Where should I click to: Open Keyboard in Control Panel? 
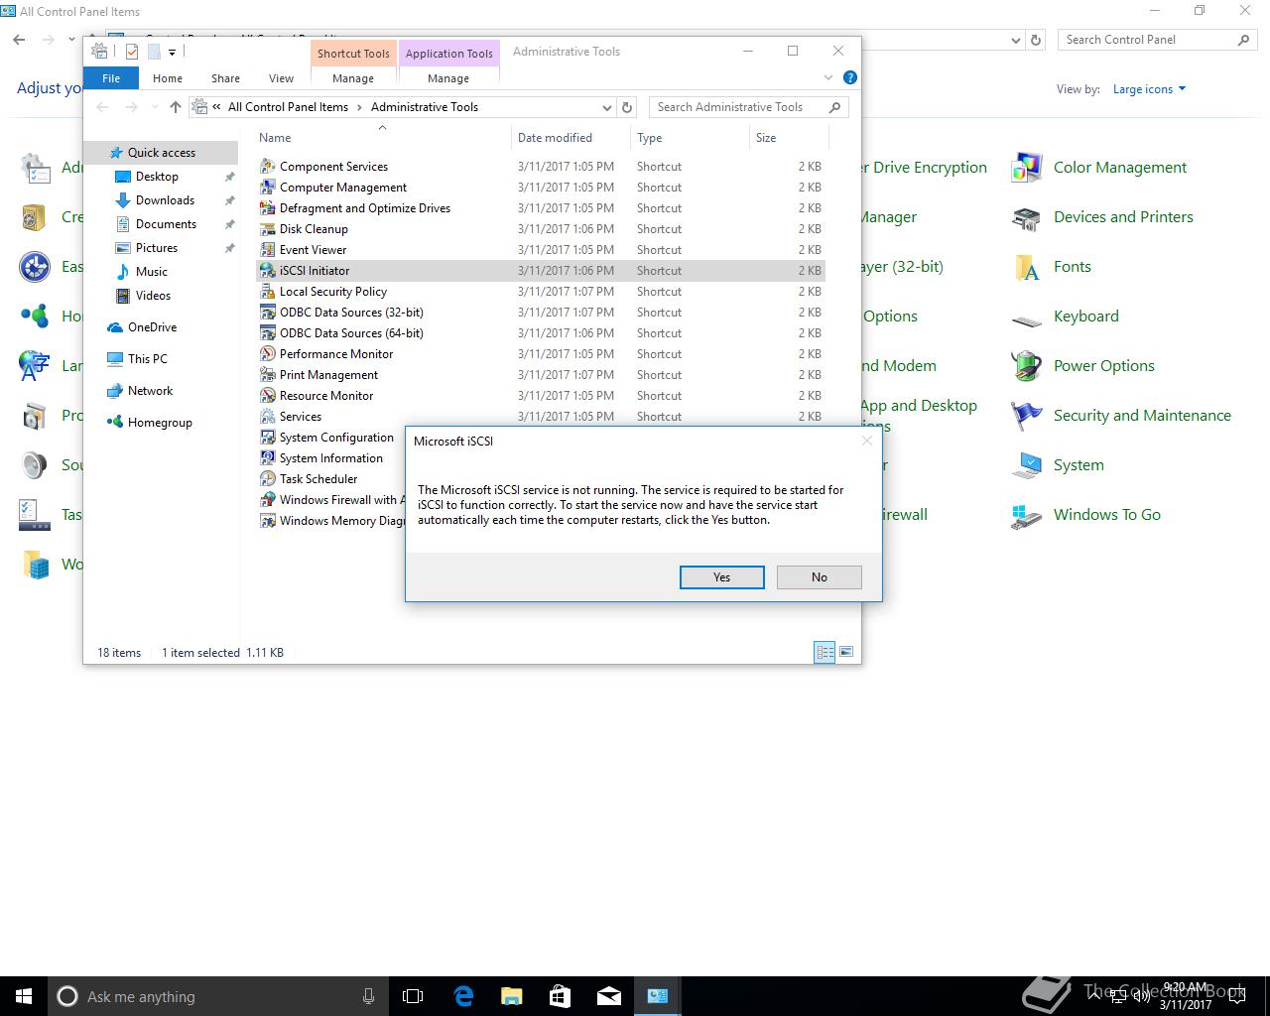point(1065,317)
